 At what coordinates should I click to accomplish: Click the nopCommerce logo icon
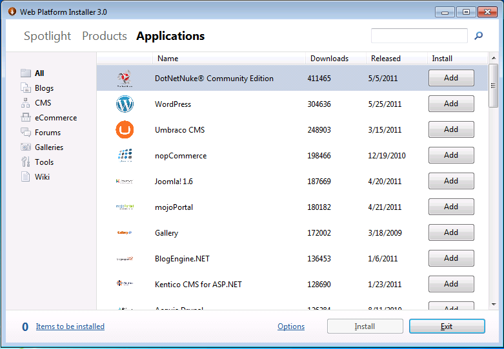(x=125, y=155)
